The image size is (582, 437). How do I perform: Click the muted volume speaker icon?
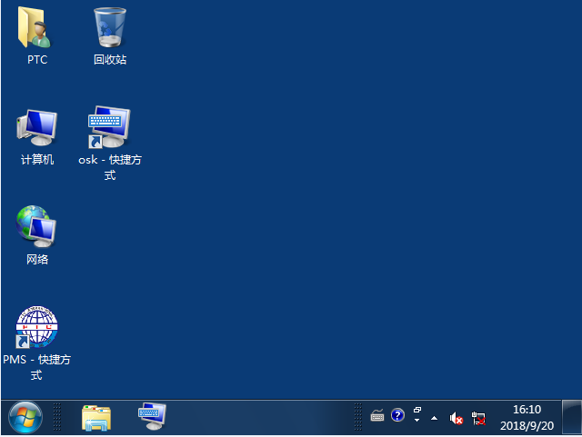457,419
